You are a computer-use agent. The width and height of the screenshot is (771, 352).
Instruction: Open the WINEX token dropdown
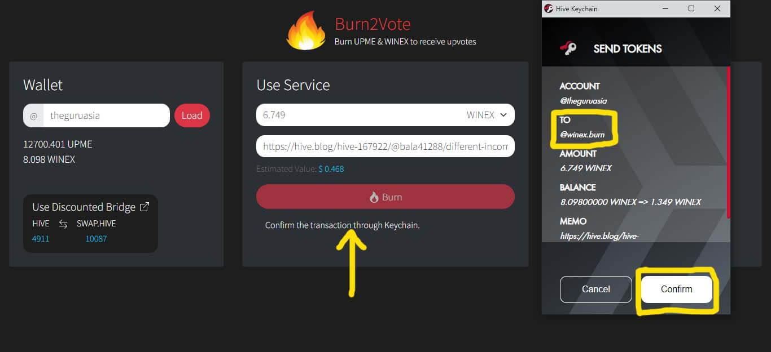[487, 115]
